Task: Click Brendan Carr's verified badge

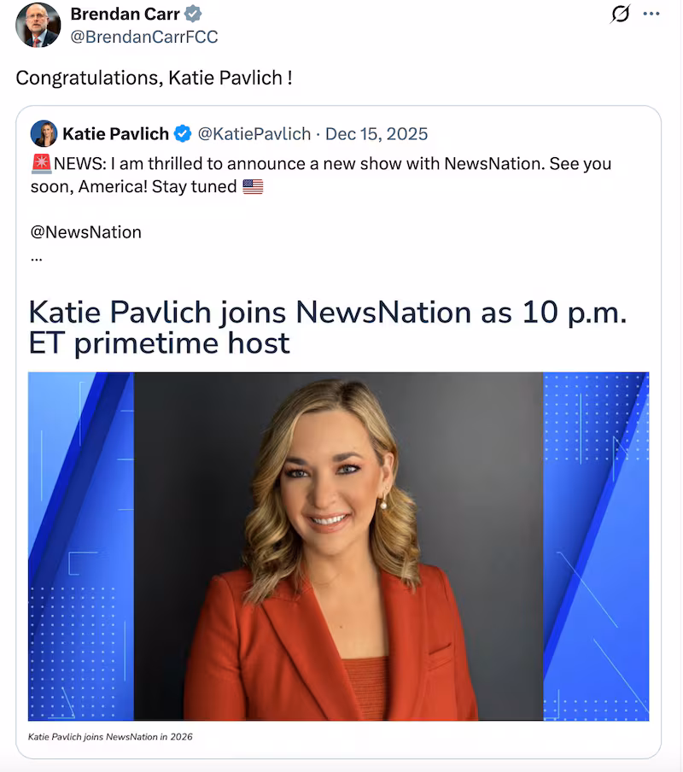Action: [x=193, y=14]
